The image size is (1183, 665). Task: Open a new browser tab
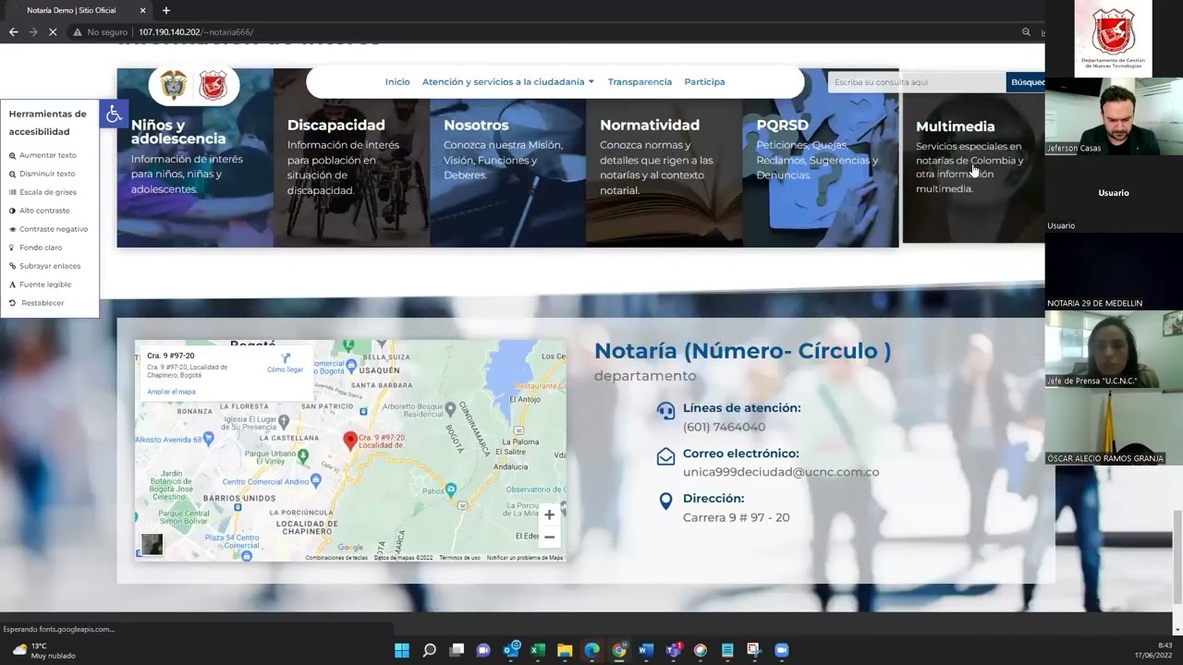[x=166, y=10]
